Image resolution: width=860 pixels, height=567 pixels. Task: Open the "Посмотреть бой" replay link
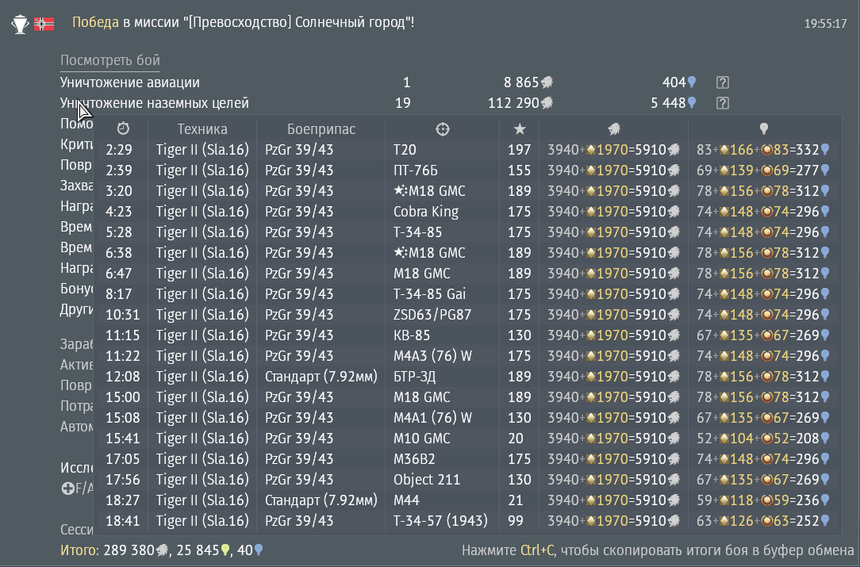tap(110, 61)
